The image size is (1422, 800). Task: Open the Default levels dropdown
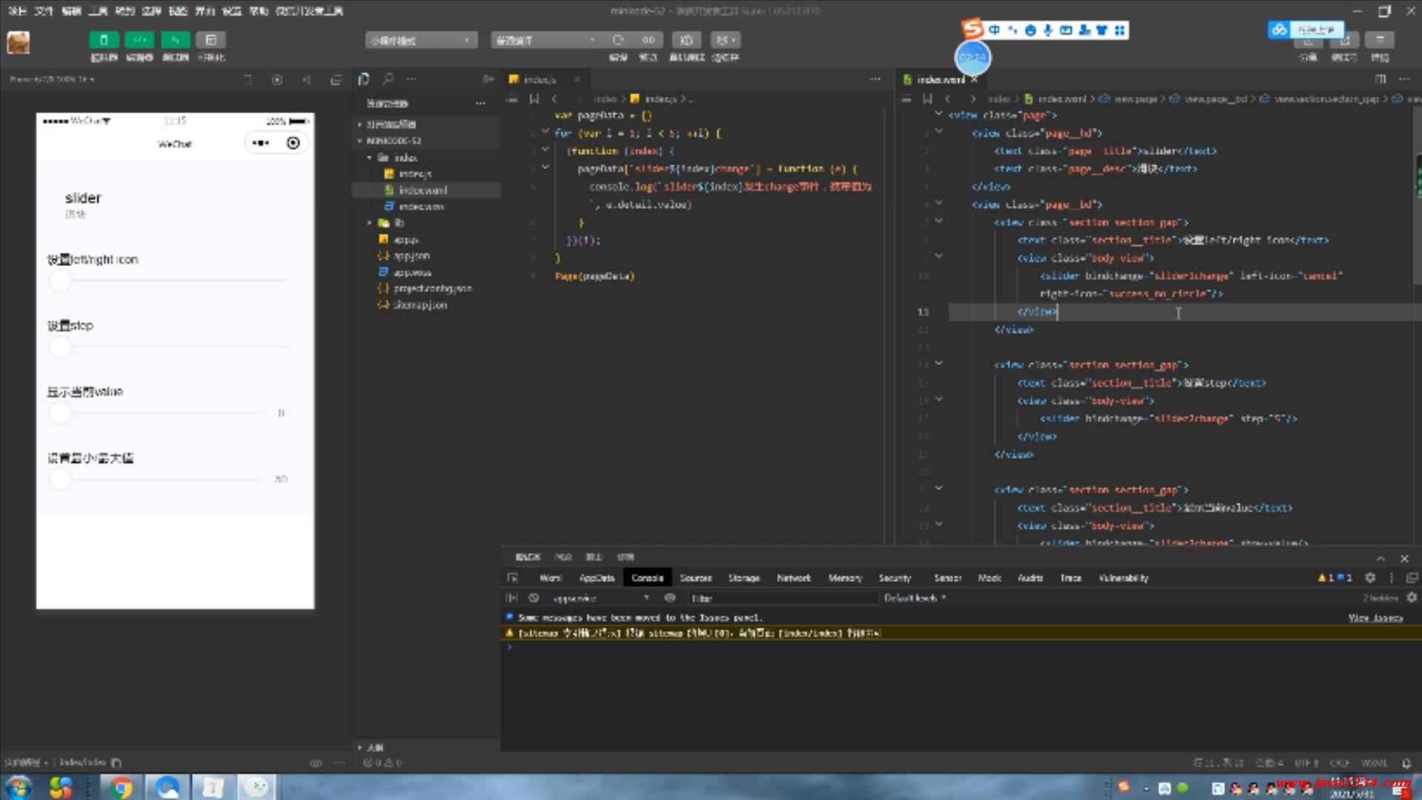point(915,598)
